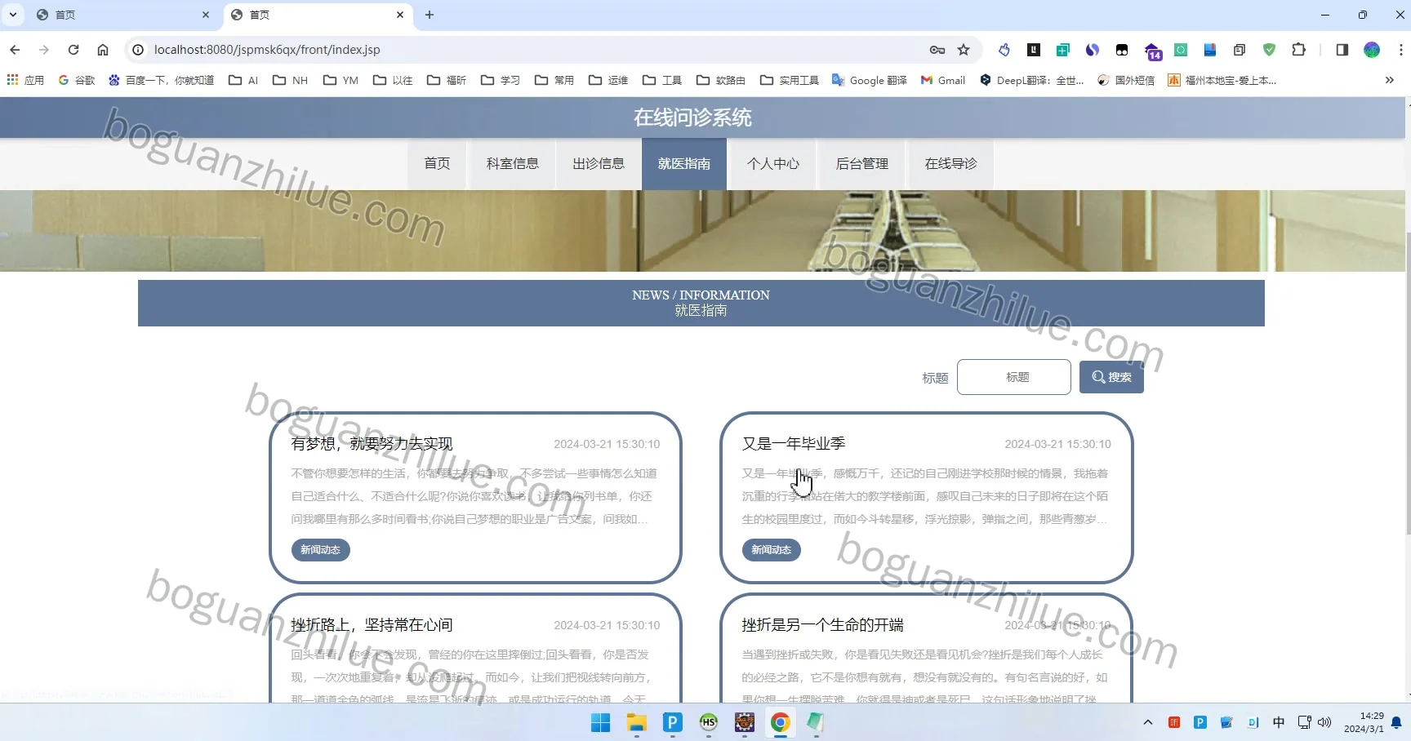Open the extensions puzzle icon
The image size is (1411, 741).
pos(1298,50)
